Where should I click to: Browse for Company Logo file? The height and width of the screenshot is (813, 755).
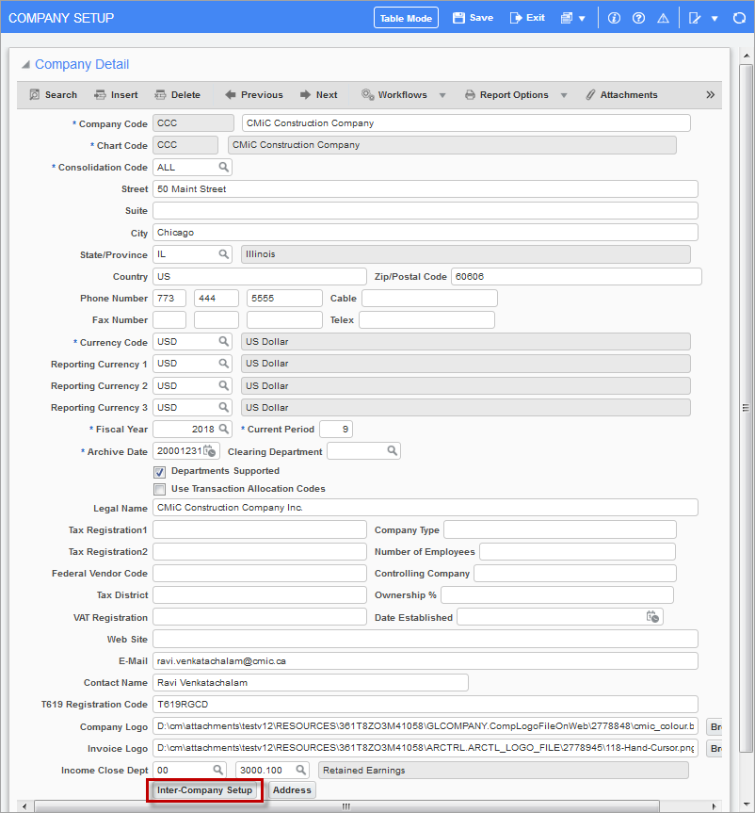(x=715, y=726)
